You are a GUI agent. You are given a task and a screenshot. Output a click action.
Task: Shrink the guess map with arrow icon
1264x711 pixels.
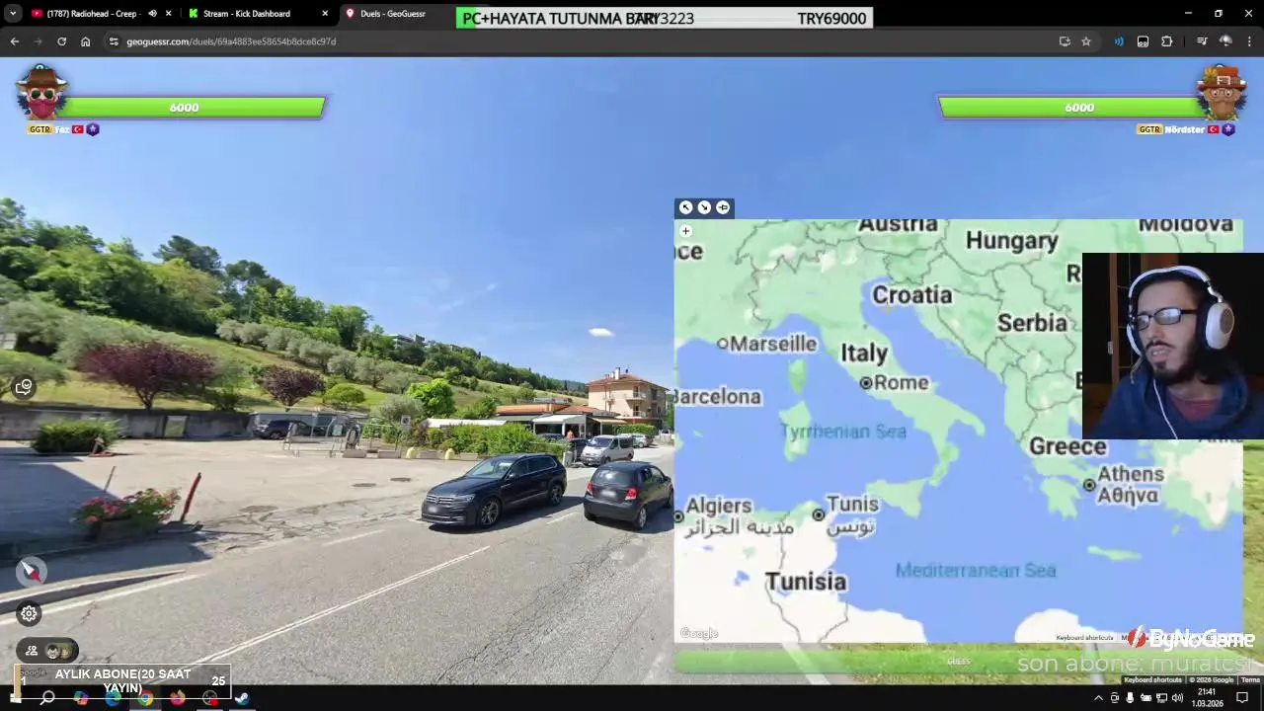pyautogui.click(x=704, y=207)
